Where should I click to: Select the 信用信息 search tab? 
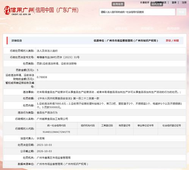118,4
